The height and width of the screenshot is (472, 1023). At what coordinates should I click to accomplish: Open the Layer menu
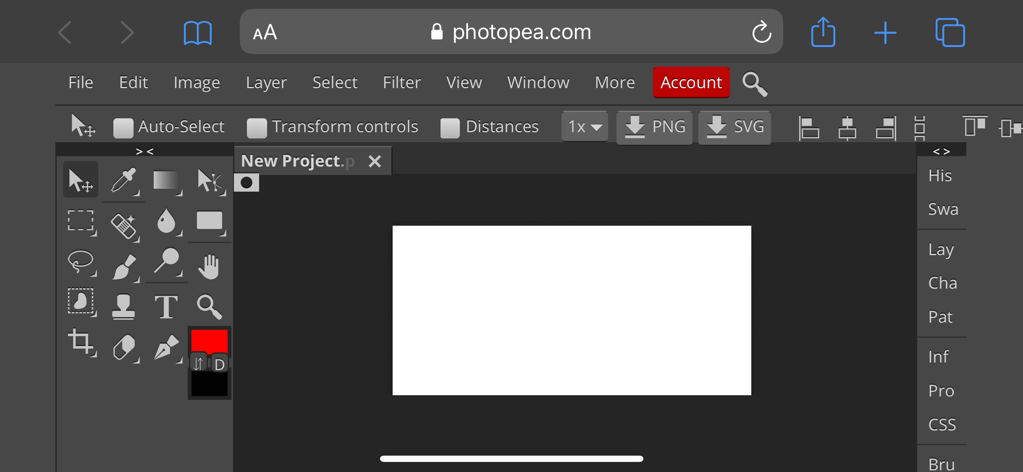click(x=266, y=82)
